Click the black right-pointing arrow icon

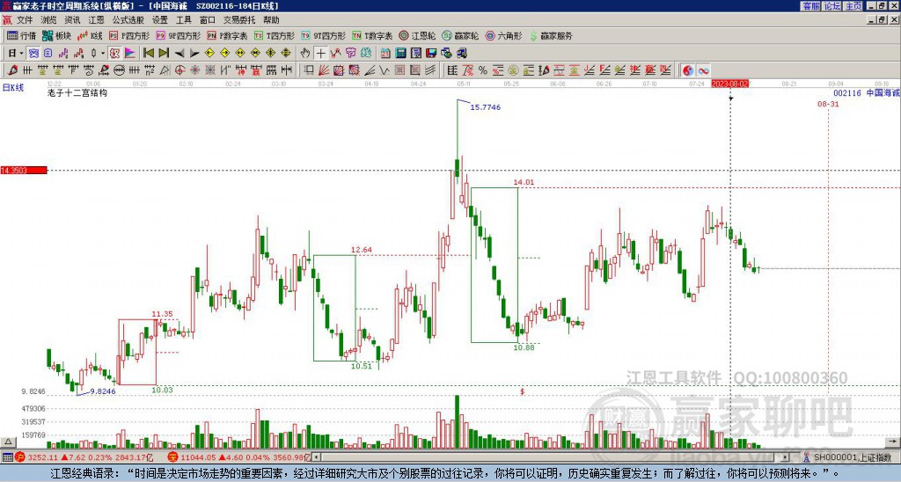[194, 54]
